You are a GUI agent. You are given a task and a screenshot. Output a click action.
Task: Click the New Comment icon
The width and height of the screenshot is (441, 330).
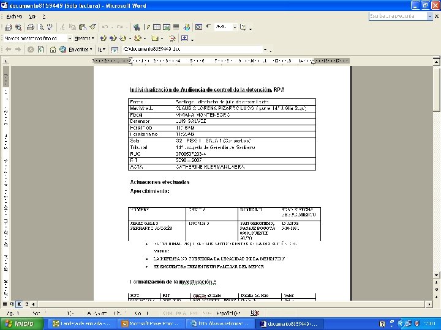pyautogui.click(x=155, y=38)
